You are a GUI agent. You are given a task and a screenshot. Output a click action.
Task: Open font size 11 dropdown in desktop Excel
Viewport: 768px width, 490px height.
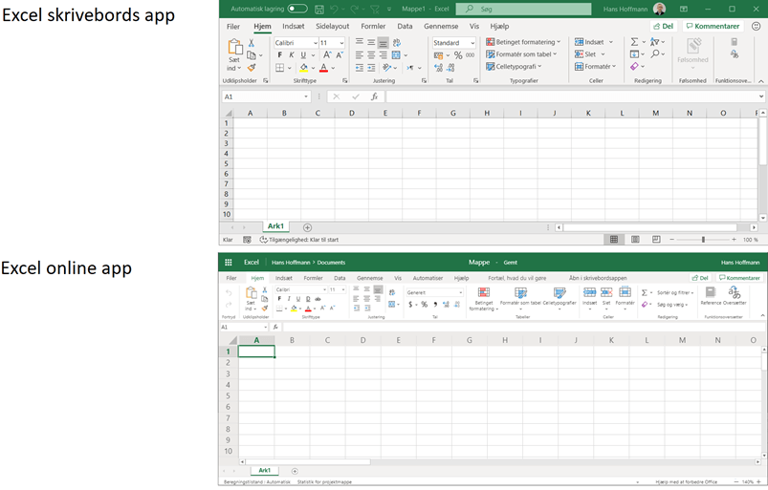(x=341, y=43)
